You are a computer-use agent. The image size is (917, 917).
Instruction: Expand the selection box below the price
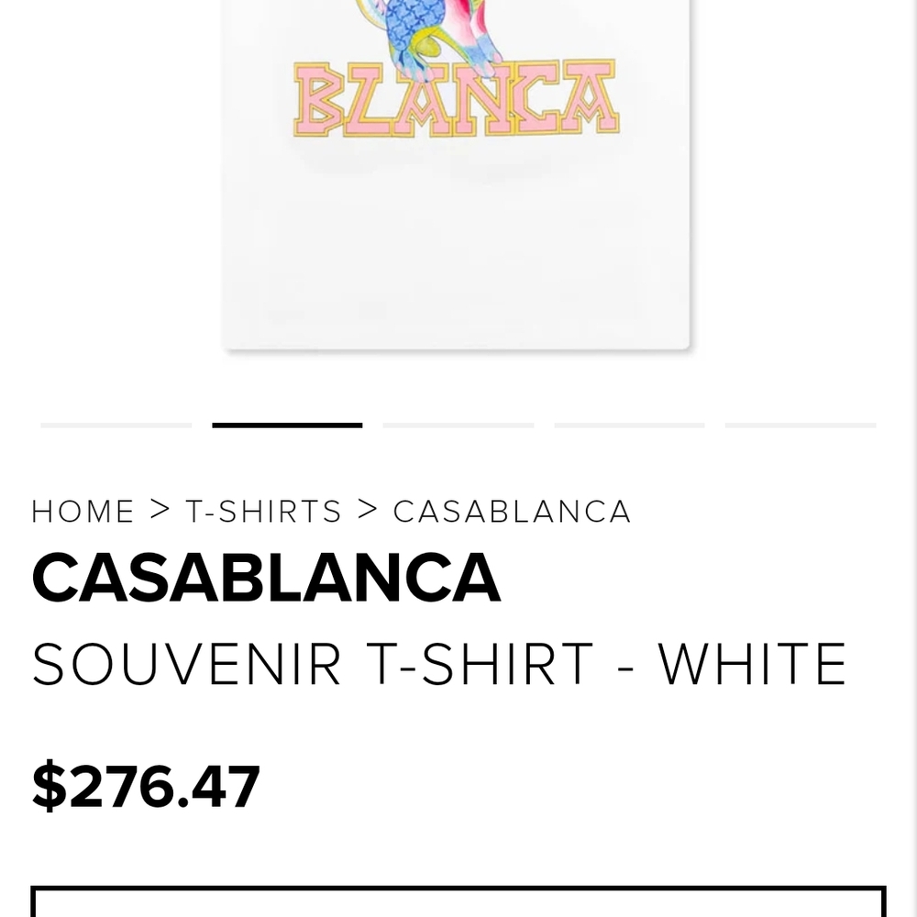pos(458,903)
